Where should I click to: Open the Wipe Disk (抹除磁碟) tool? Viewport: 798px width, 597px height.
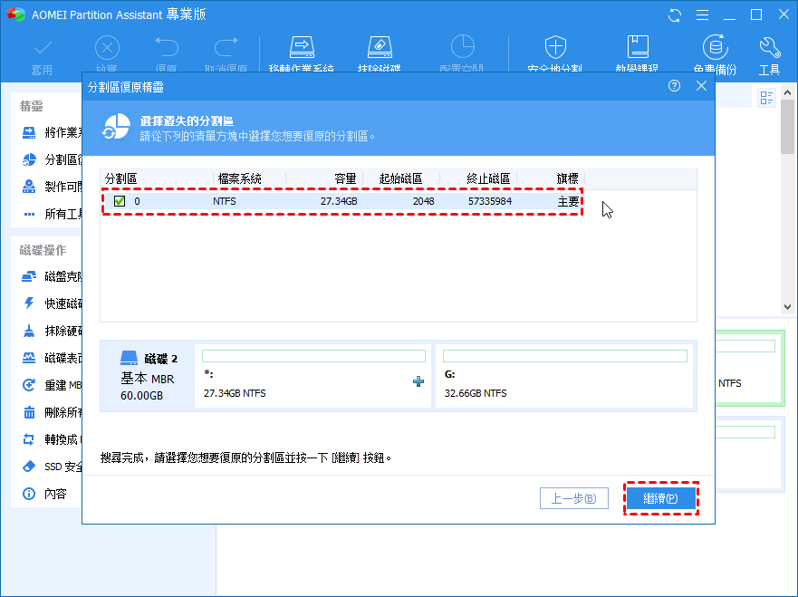pyautogui.click(x=380, y=54)
